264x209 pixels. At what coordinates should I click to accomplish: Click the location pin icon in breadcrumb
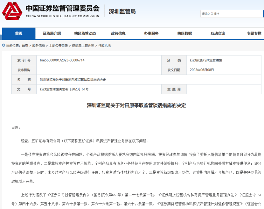[3, 46]
